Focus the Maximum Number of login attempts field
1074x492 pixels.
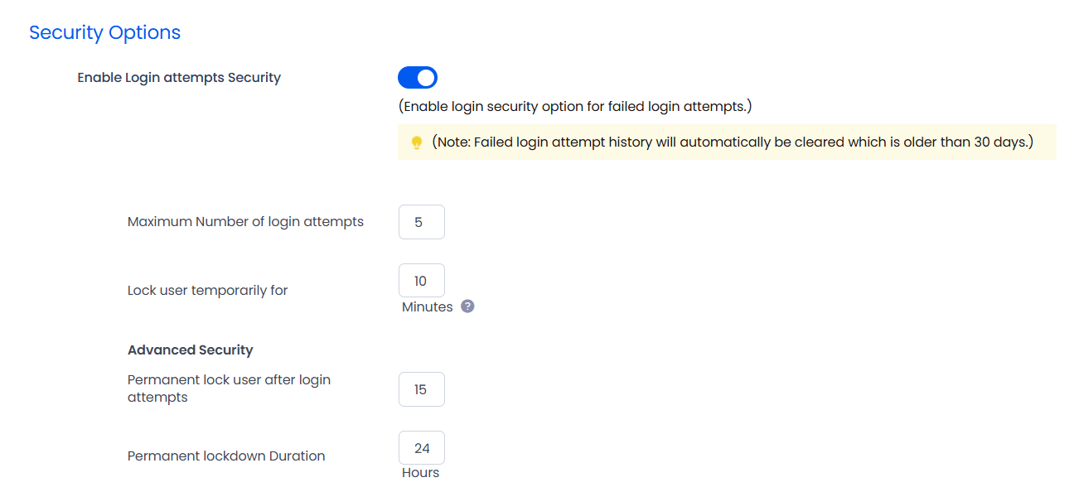coord(422,222)
